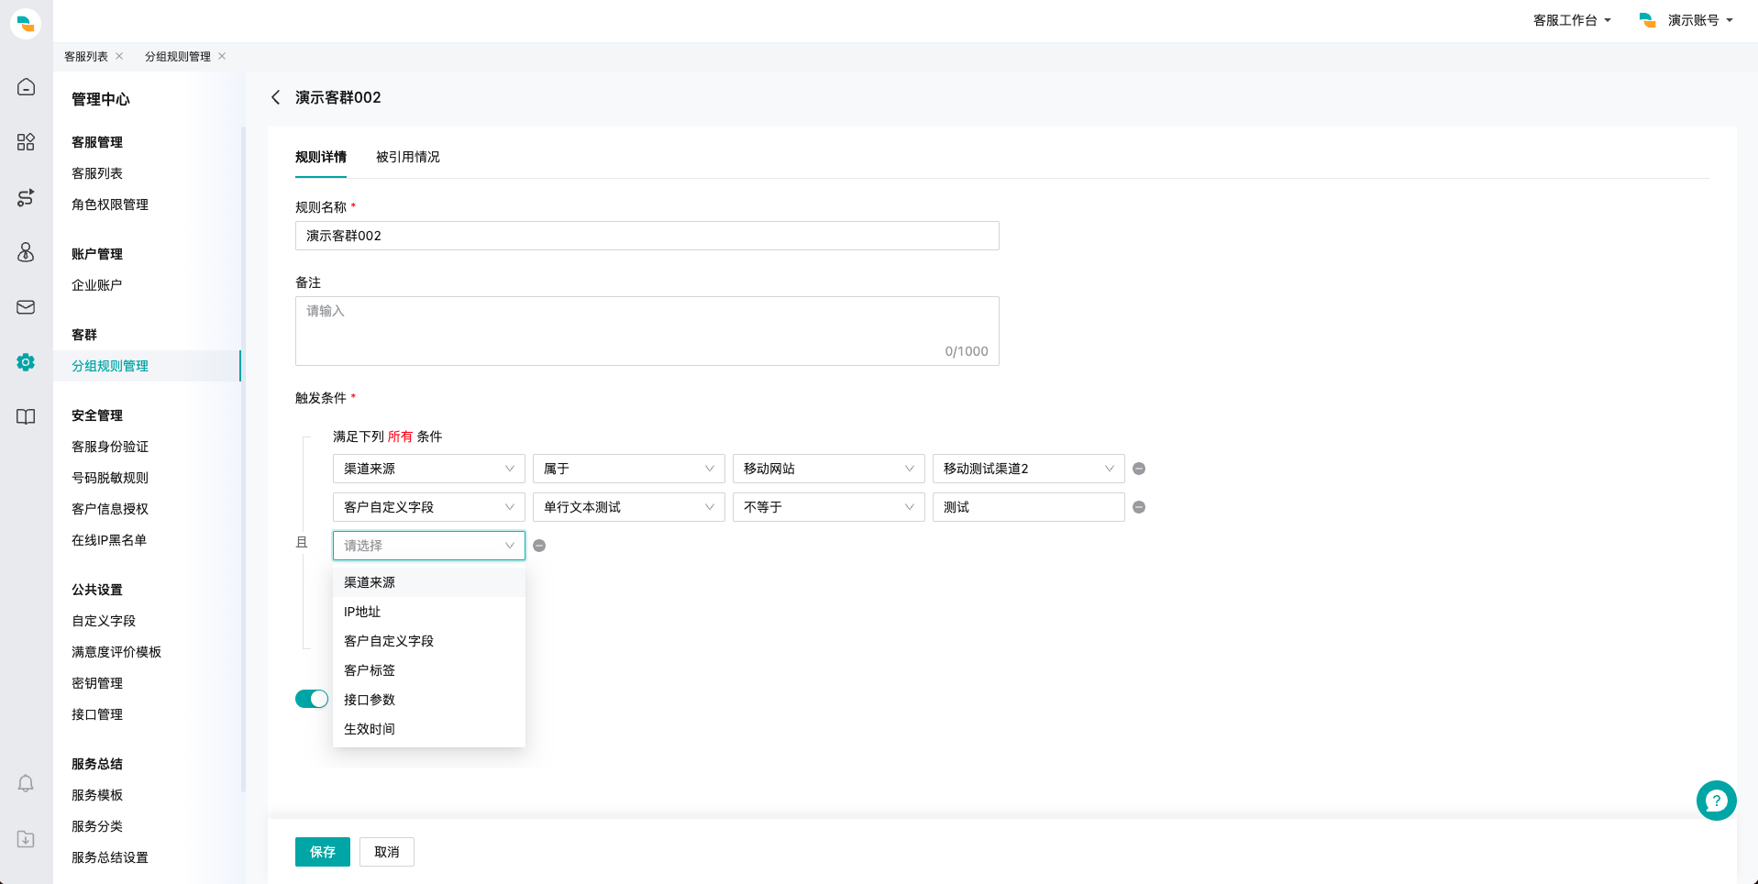Select 渠道来源 in the open list
The image size is (1758, 884).
(428, 582)
